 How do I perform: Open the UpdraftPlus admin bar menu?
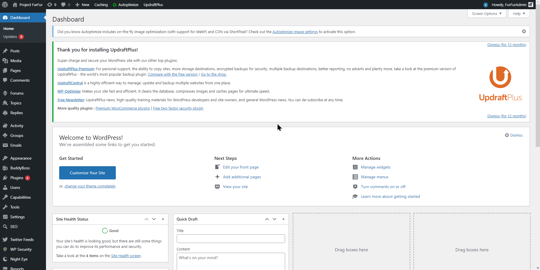click(153, 5)
